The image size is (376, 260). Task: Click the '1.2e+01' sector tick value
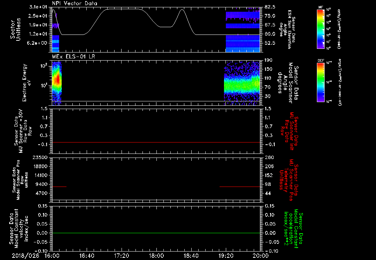click(38, 34)
